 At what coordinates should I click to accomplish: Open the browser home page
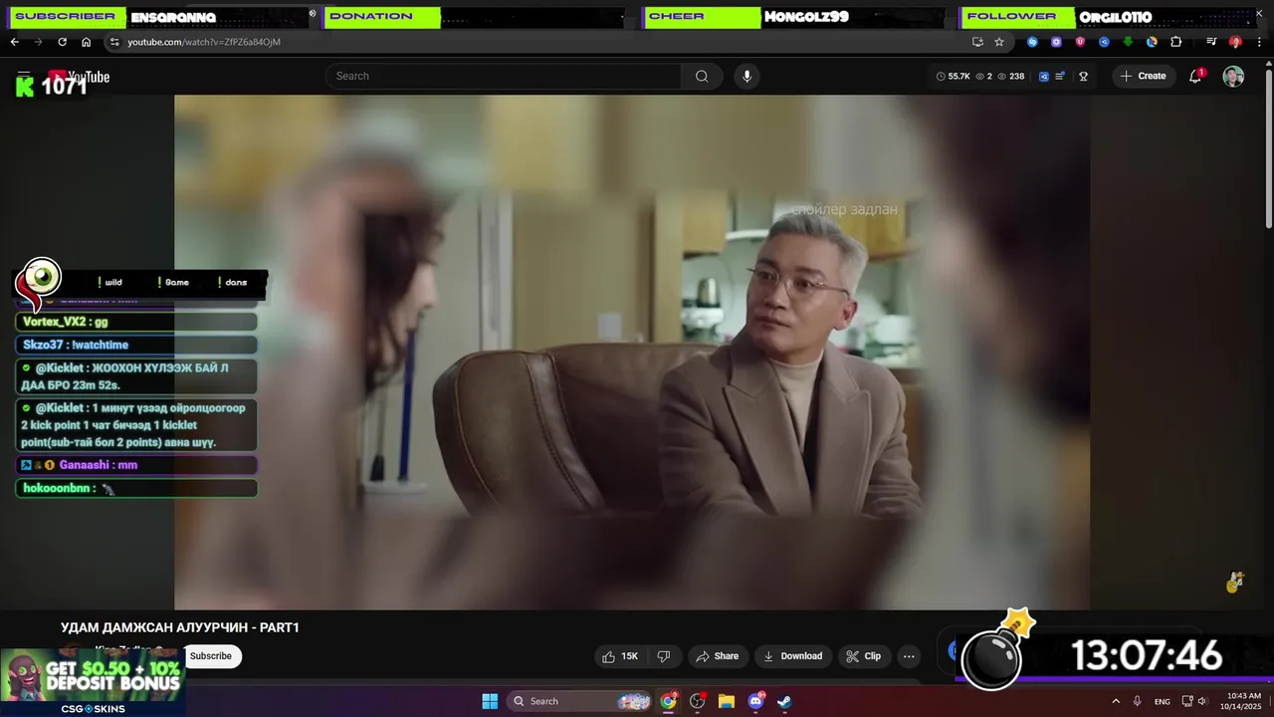pos(86,42)
